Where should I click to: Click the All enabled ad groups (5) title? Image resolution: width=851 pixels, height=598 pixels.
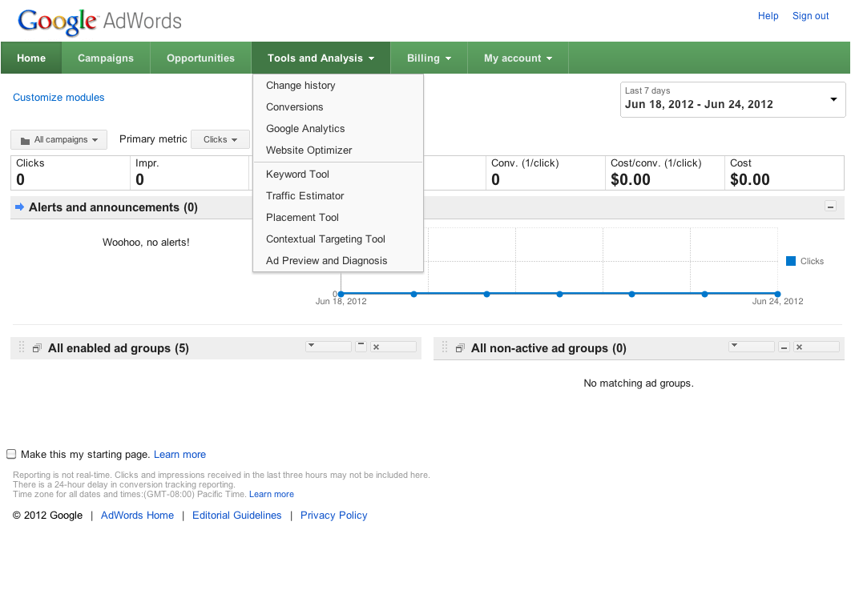119,348
